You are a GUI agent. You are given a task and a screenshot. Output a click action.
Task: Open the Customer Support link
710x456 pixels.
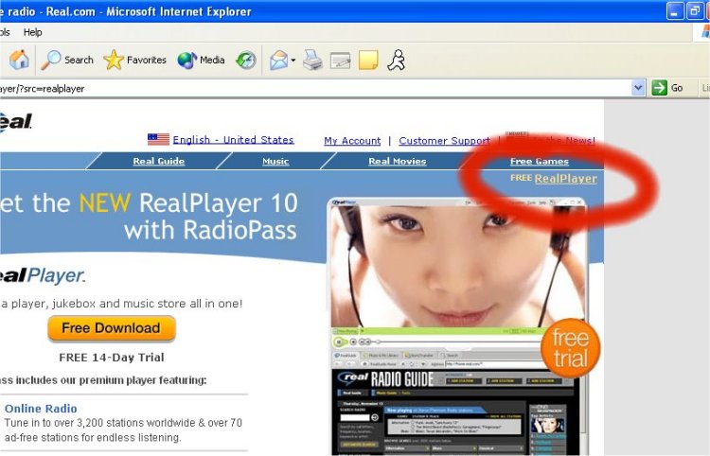click(445, 141)
